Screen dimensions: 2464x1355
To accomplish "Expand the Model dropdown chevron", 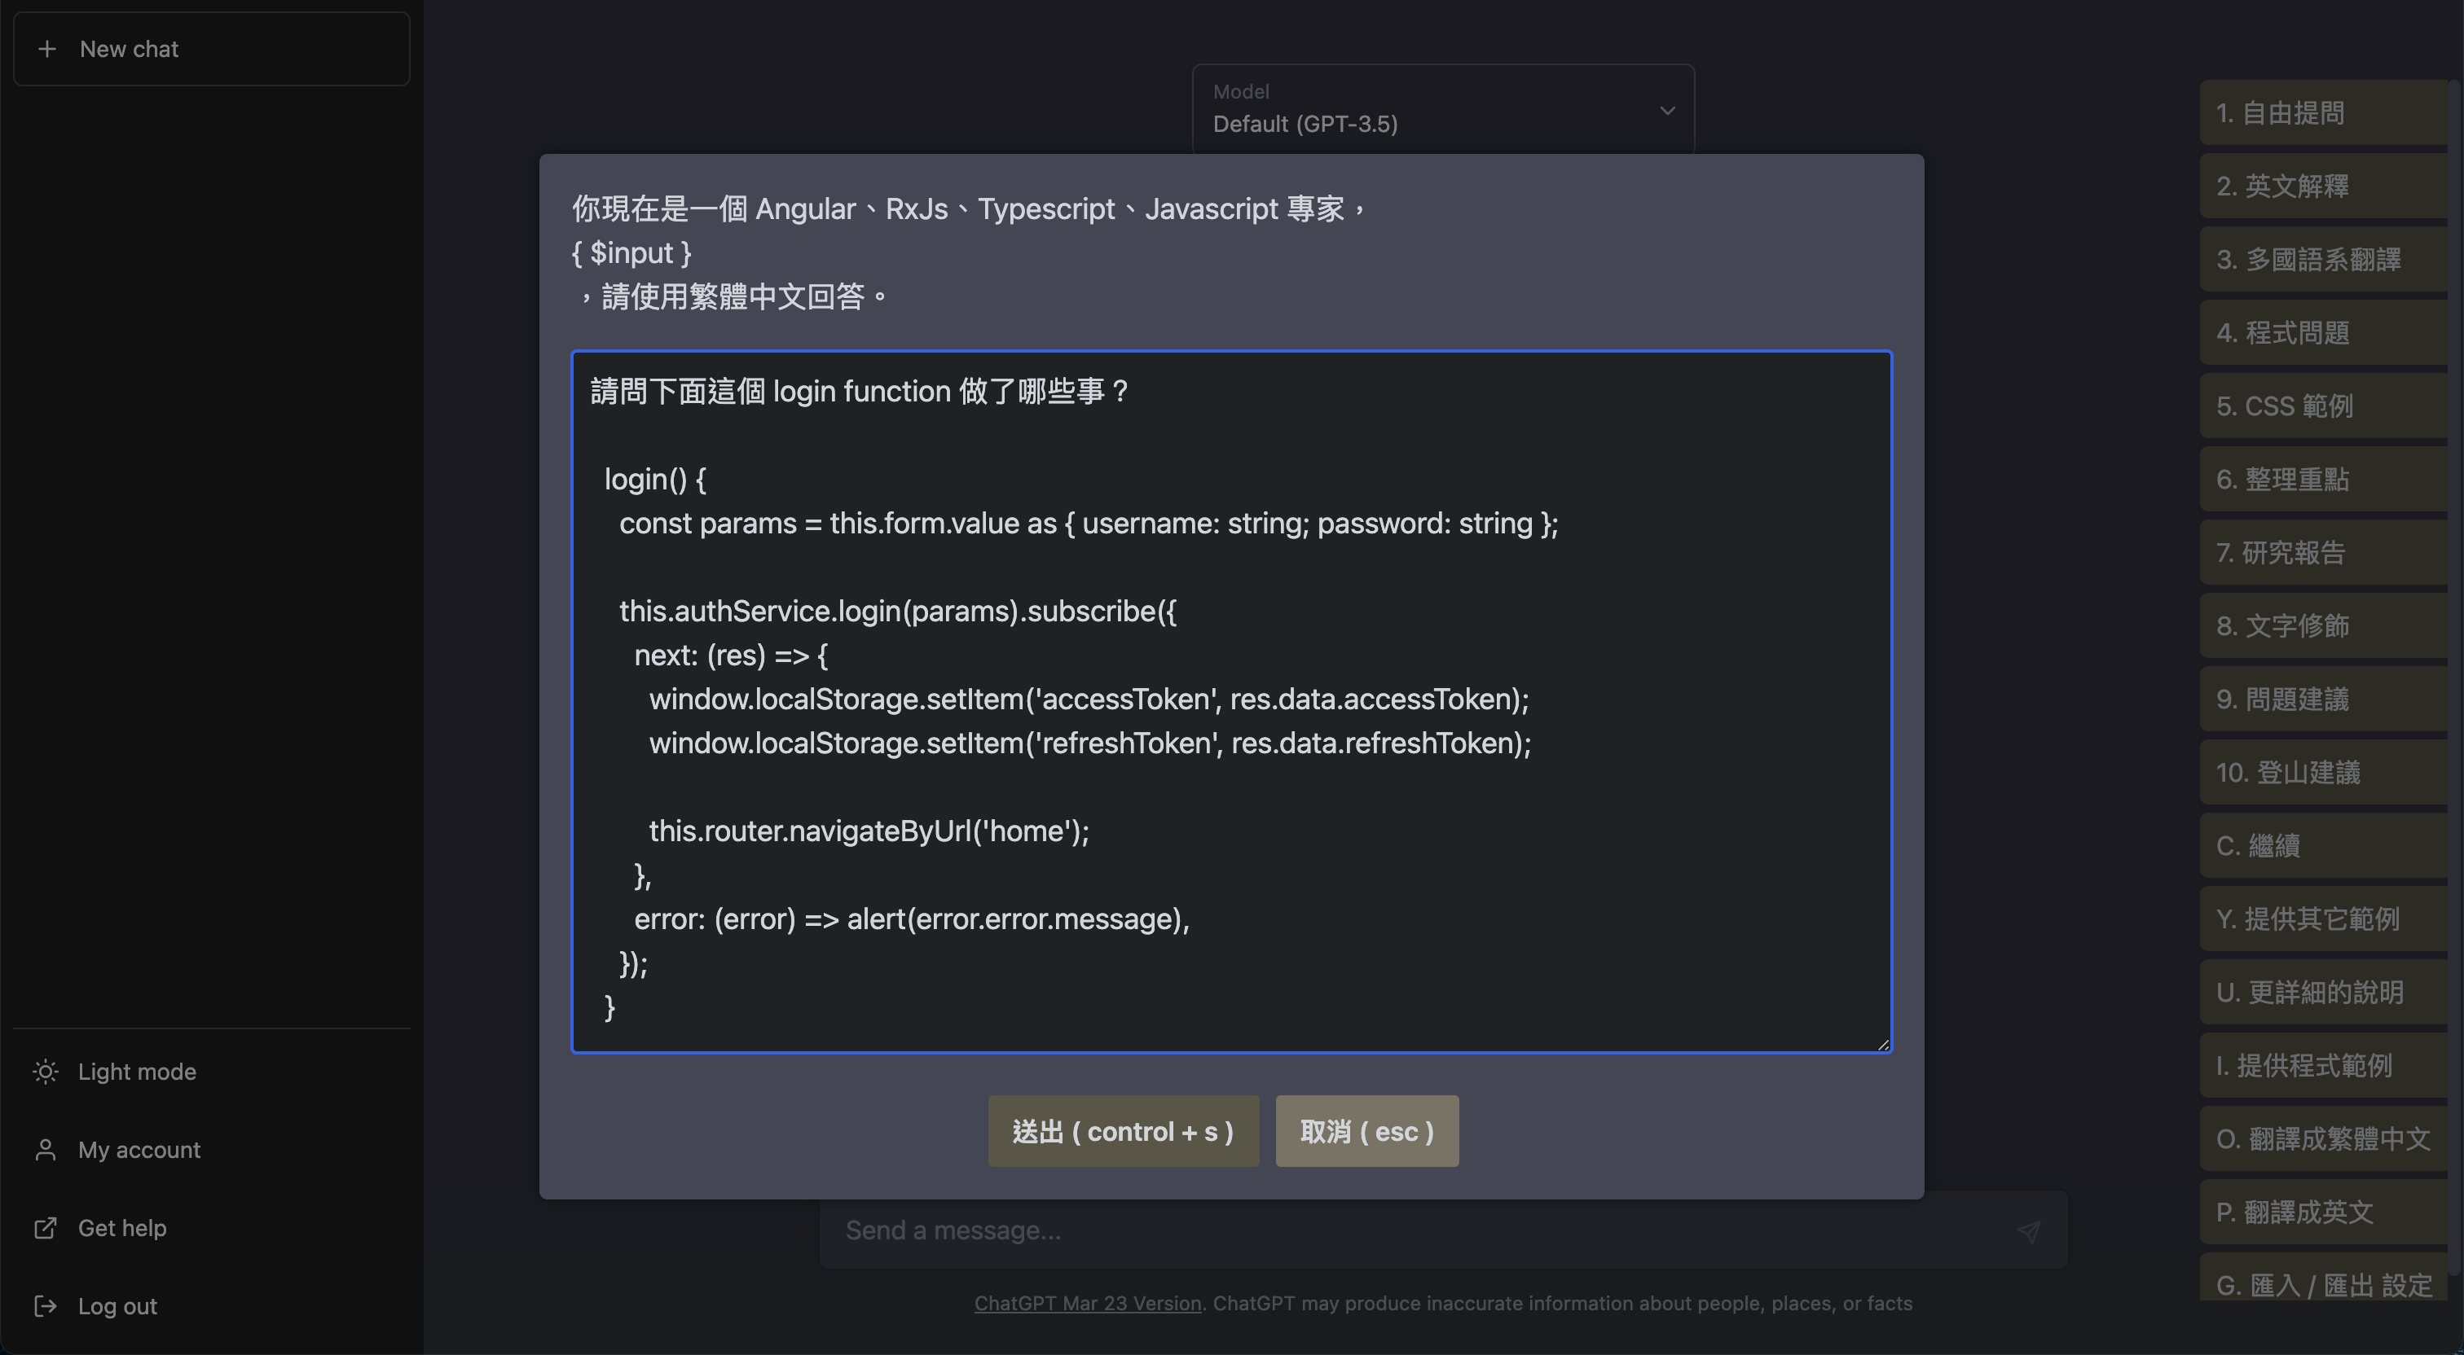I will click(x=1667, y=111).
